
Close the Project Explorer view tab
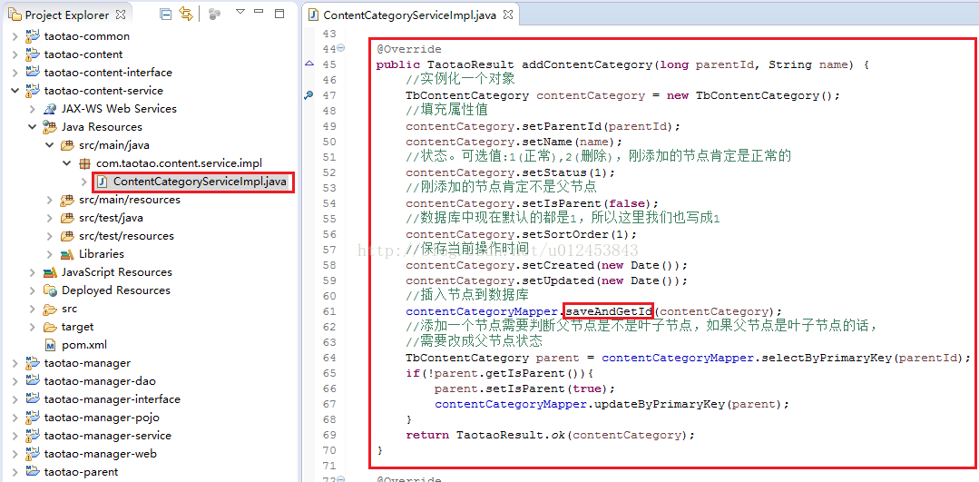pyautogui.click(x=121, y=14)
